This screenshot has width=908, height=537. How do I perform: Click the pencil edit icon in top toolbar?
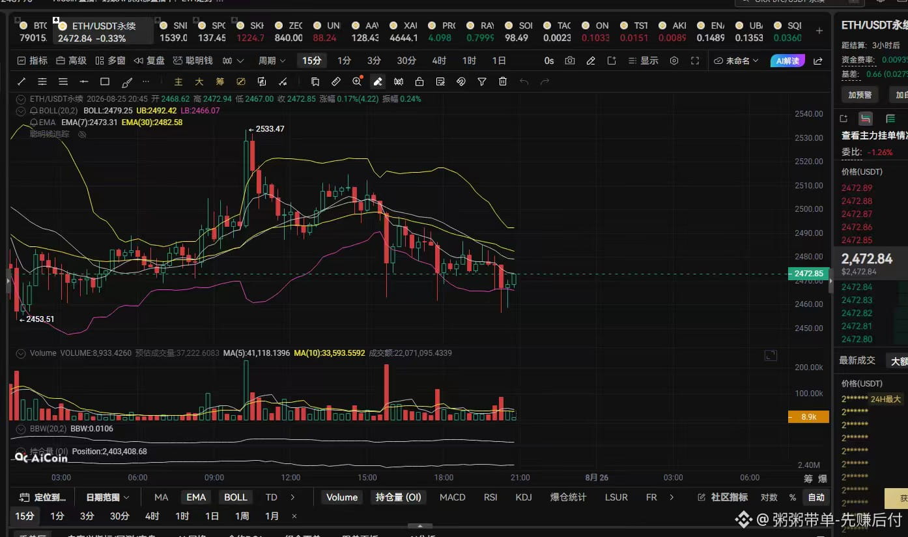[x=591, y=61]
